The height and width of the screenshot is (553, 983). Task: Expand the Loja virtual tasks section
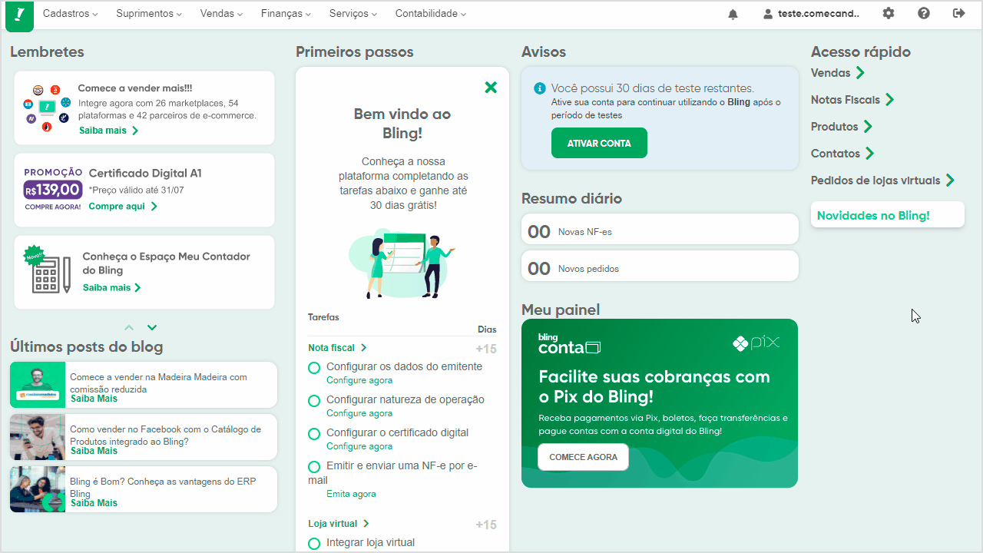point(339,524)
